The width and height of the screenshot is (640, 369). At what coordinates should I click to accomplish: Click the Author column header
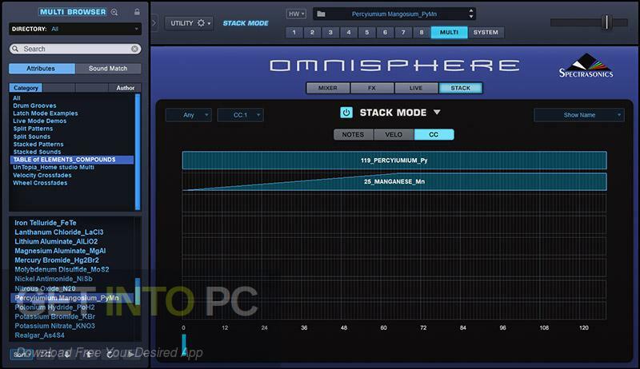click(x=125, y=88)
